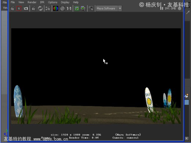Click the rendered image with surfboards

point(96,76)
